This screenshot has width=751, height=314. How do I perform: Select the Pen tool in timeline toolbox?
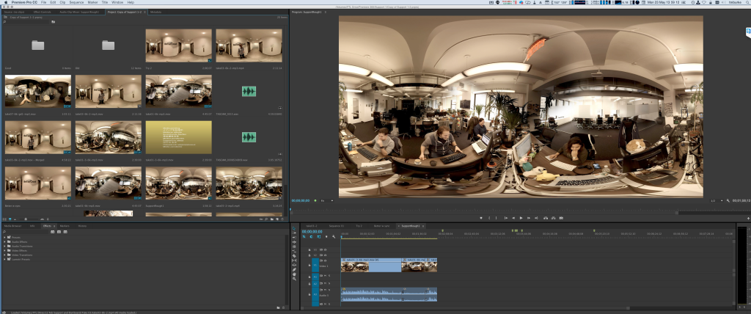294,269
